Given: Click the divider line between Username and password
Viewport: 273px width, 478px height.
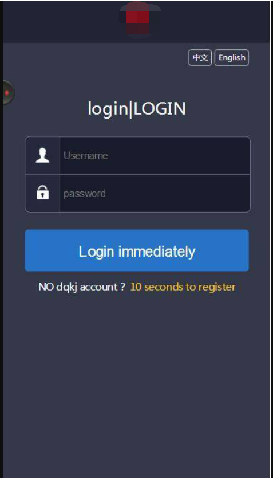Looking at the screenshot, I should point(137,174).
